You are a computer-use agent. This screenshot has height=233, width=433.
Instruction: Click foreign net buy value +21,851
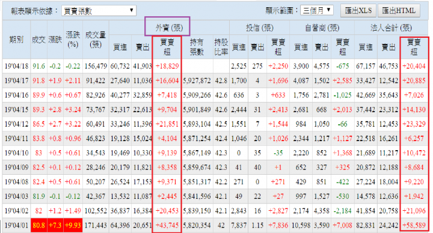pos(167,124)
